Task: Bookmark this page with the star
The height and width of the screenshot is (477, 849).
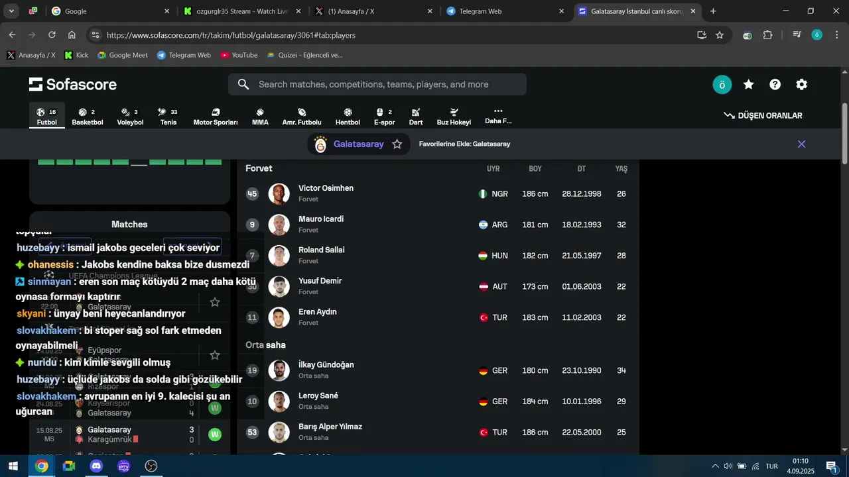Action: [x=720, y=35]
